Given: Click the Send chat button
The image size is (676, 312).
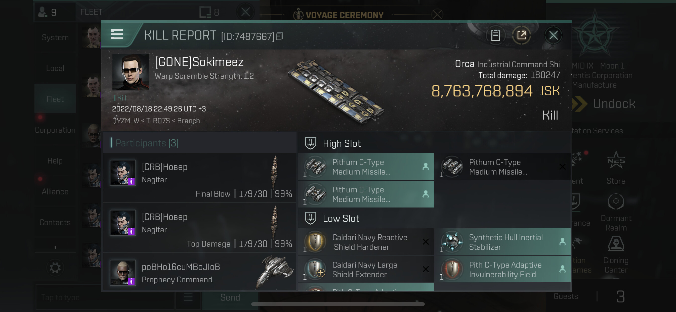Looking at the screenshot, I should [230, 297].
